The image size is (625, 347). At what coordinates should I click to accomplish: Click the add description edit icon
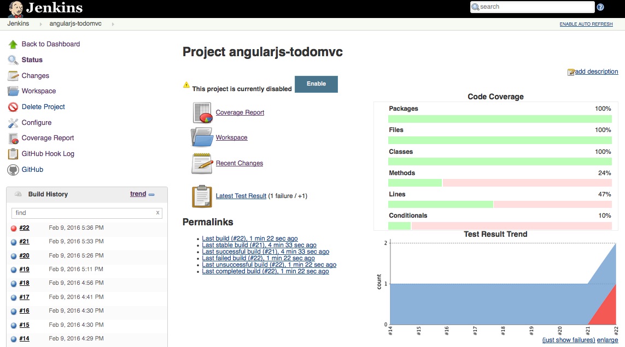571,72
